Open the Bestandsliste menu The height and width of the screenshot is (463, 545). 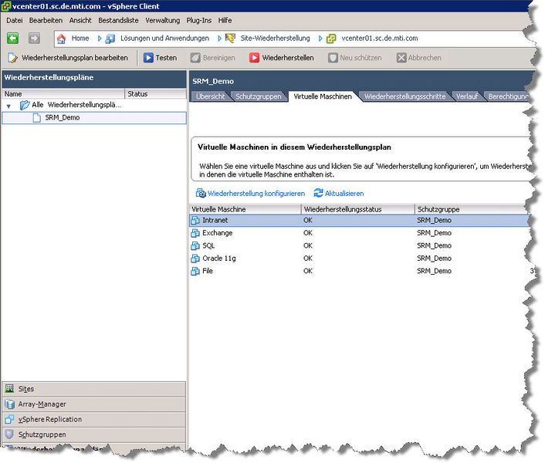pos(119,21)
